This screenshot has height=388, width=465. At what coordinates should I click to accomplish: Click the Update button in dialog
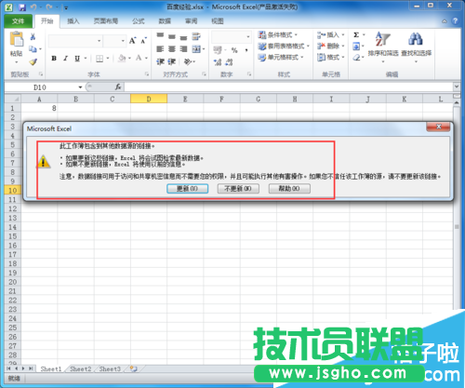tap(187, 189)
